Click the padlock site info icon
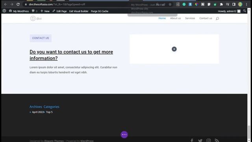Viewport: 252px width, 142px height. coord(26,4)
